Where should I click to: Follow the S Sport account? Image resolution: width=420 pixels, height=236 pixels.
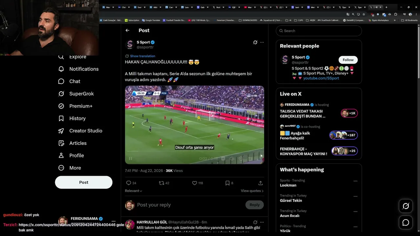[348, 60]
